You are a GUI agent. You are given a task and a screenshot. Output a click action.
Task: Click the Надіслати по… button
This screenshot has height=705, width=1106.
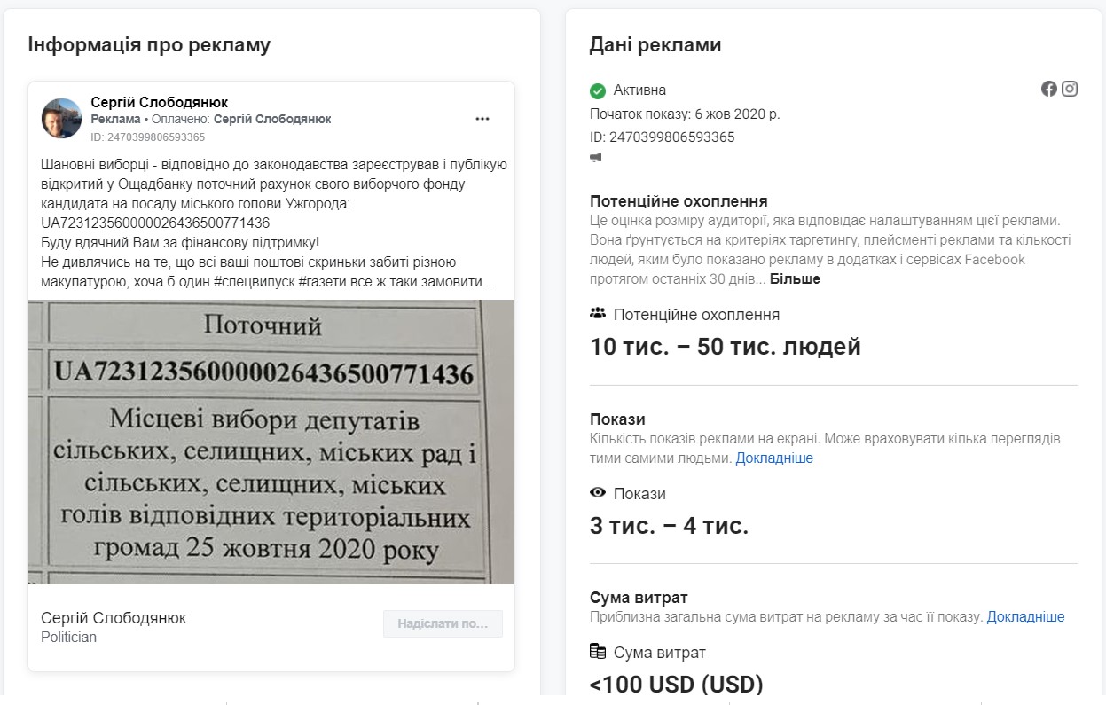tap(443, 623)
